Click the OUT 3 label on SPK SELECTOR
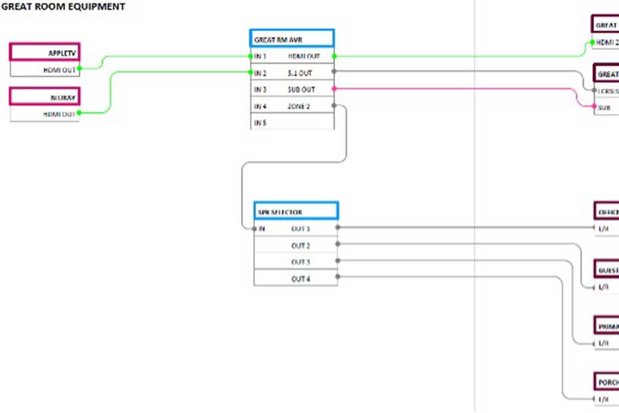The width and height of the screenshot is (619, 413). (x=301, y=262)
